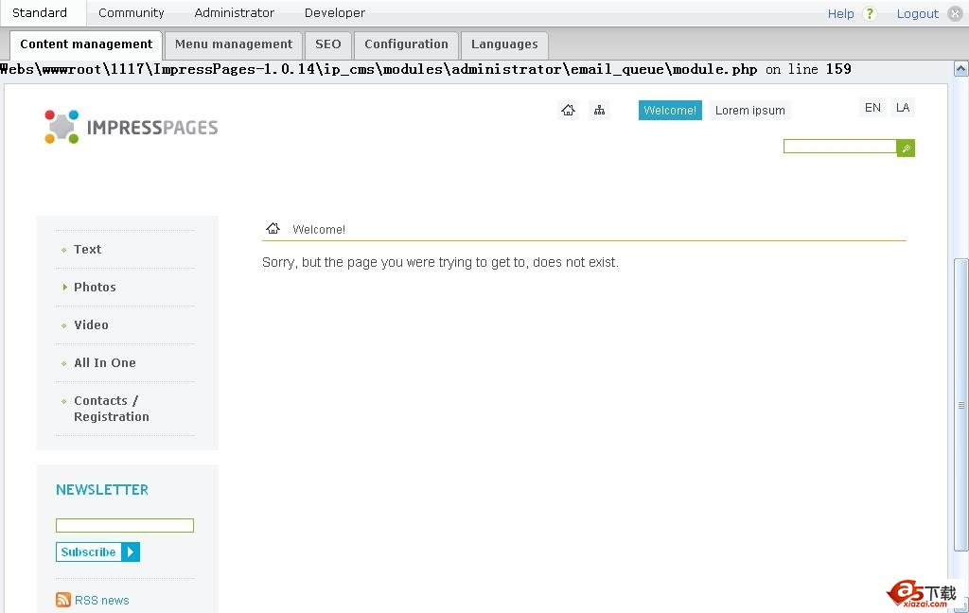Image resolution: width=969 pixels, height=613 pixels.
Task: Open the Developer module group
Action: pos(334,12)
